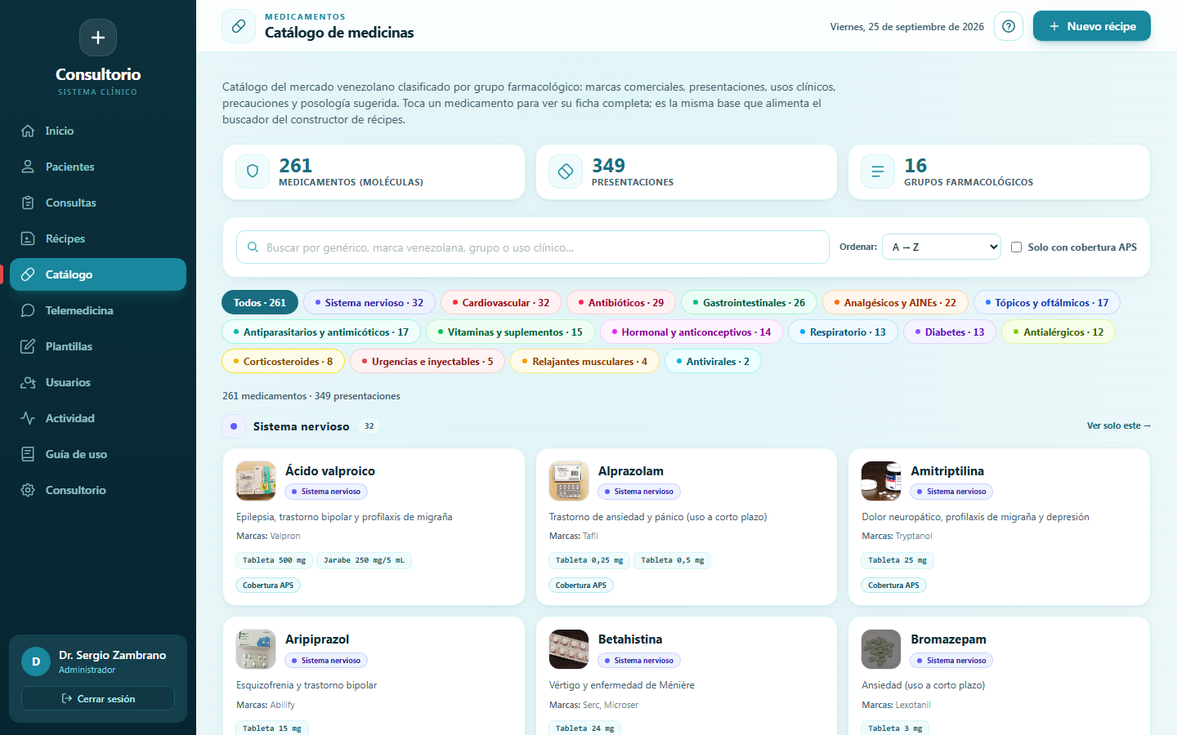Click the search field for medicines
Screen dimensions: 1177x735
tap(533, 247)
